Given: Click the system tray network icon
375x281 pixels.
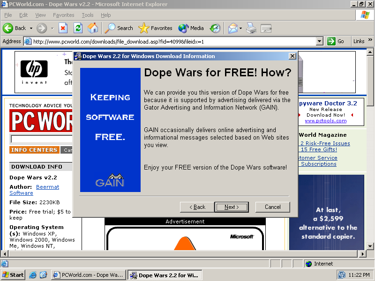Looking at the screenshot, I should click(342, 275).
